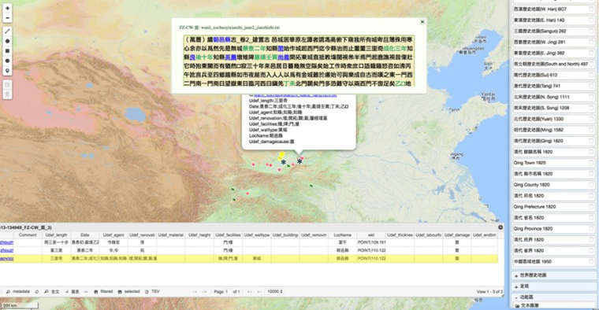This screenshot has height=310, width=599.
Task: Zoom out of the map
Action: coord(7,17)
